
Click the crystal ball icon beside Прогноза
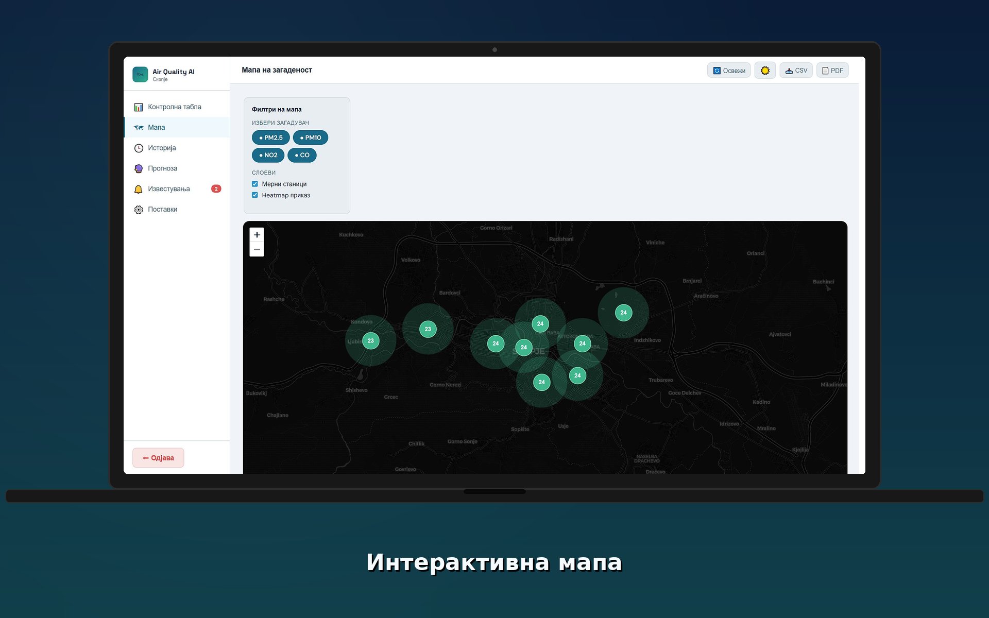(139, 169)
